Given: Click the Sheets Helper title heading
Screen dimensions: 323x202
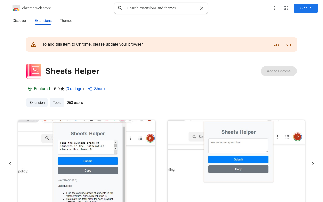Looking at the screenshot, I should [72, 71].
